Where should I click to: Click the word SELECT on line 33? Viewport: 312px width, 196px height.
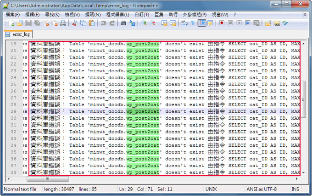[x=237, y=138]
